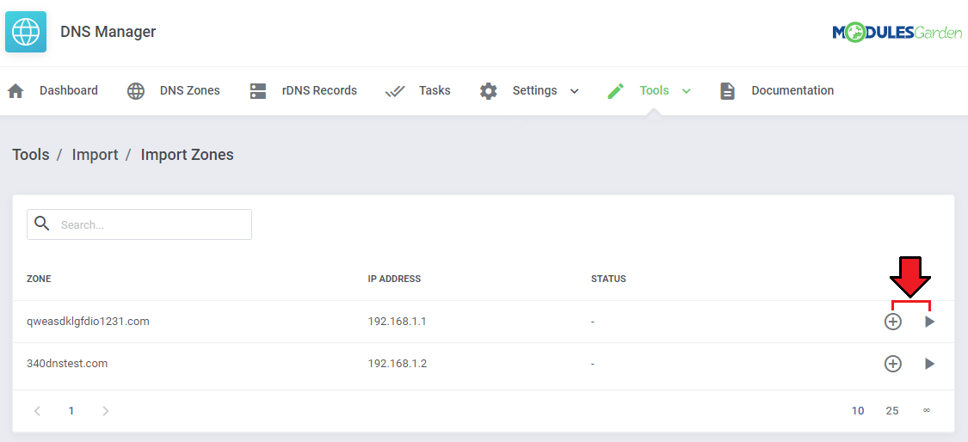
Task: Sort by STATUS column header
Action: [608, 279]
